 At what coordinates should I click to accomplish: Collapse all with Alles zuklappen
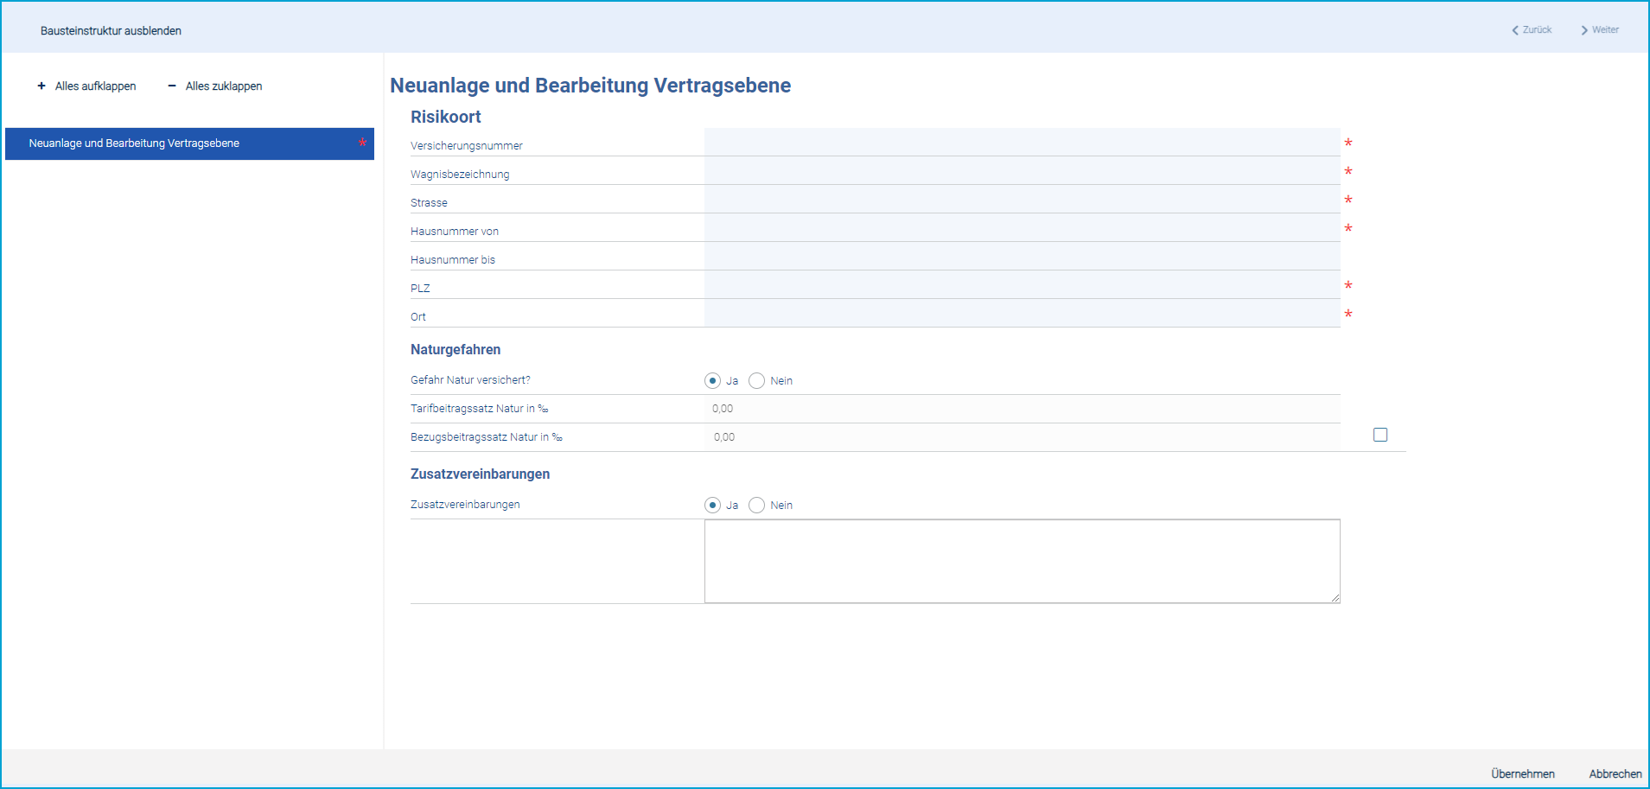215,86
